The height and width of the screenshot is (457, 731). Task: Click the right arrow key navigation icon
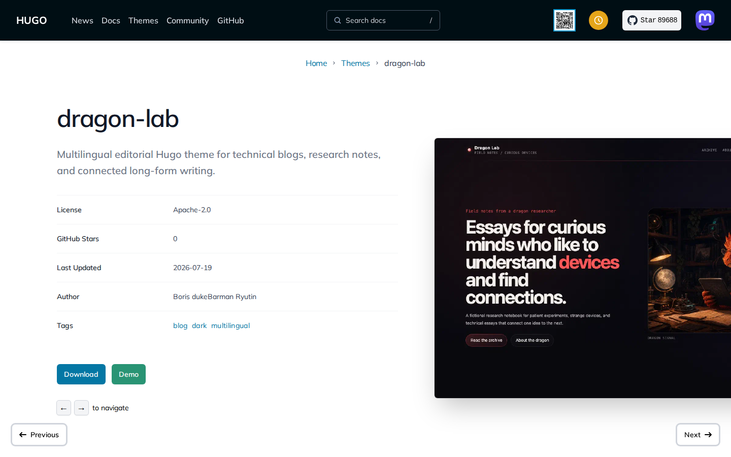pos(81,408)
